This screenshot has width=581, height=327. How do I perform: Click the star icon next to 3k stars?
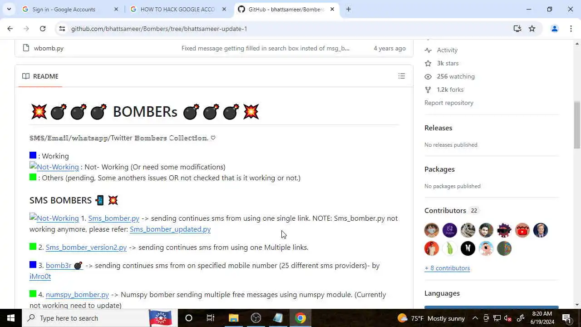tap(428, 63)
